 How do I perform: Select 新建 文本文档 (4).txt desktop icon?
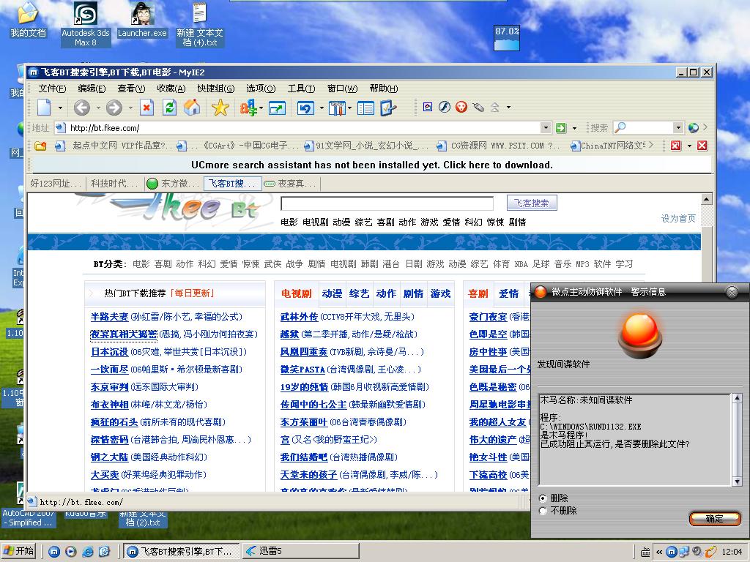[x=199, y=24]
